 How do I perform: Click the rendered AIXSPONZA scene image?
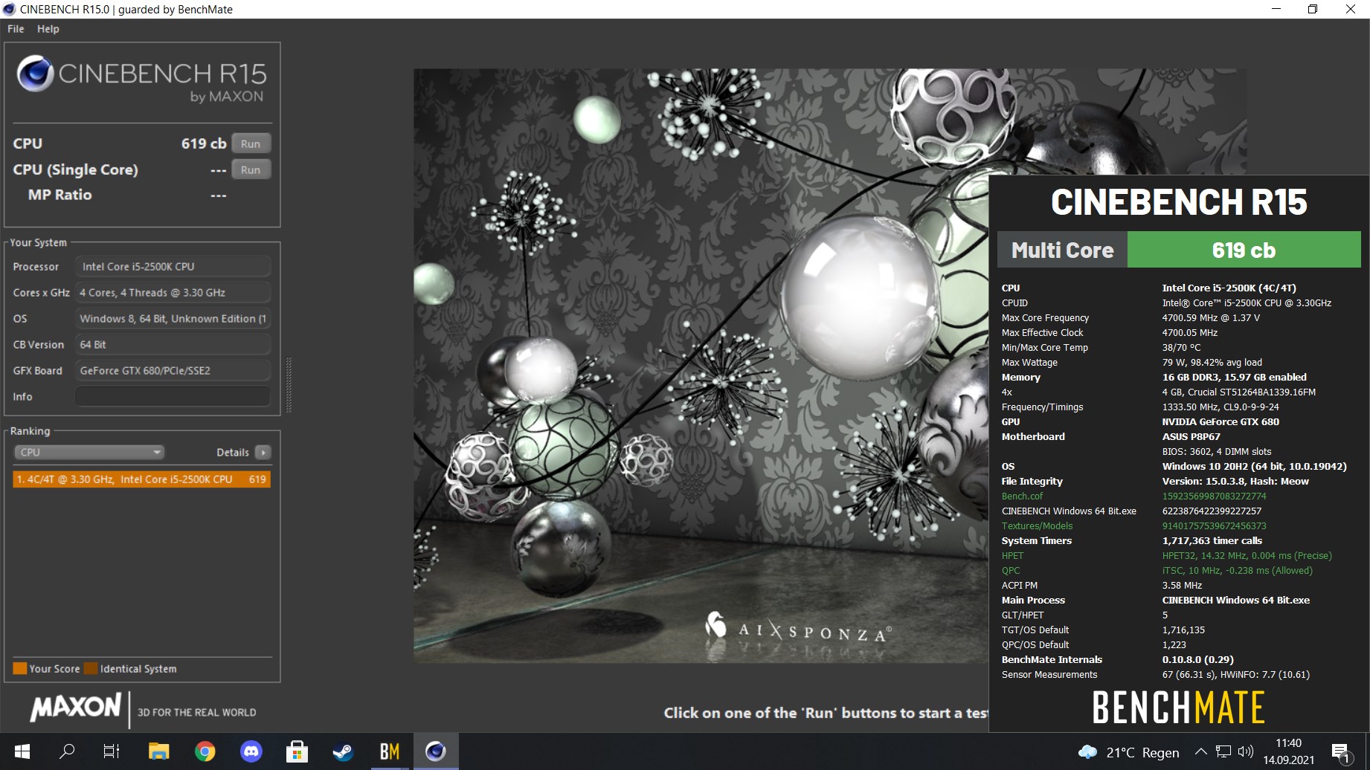point(701,366)
